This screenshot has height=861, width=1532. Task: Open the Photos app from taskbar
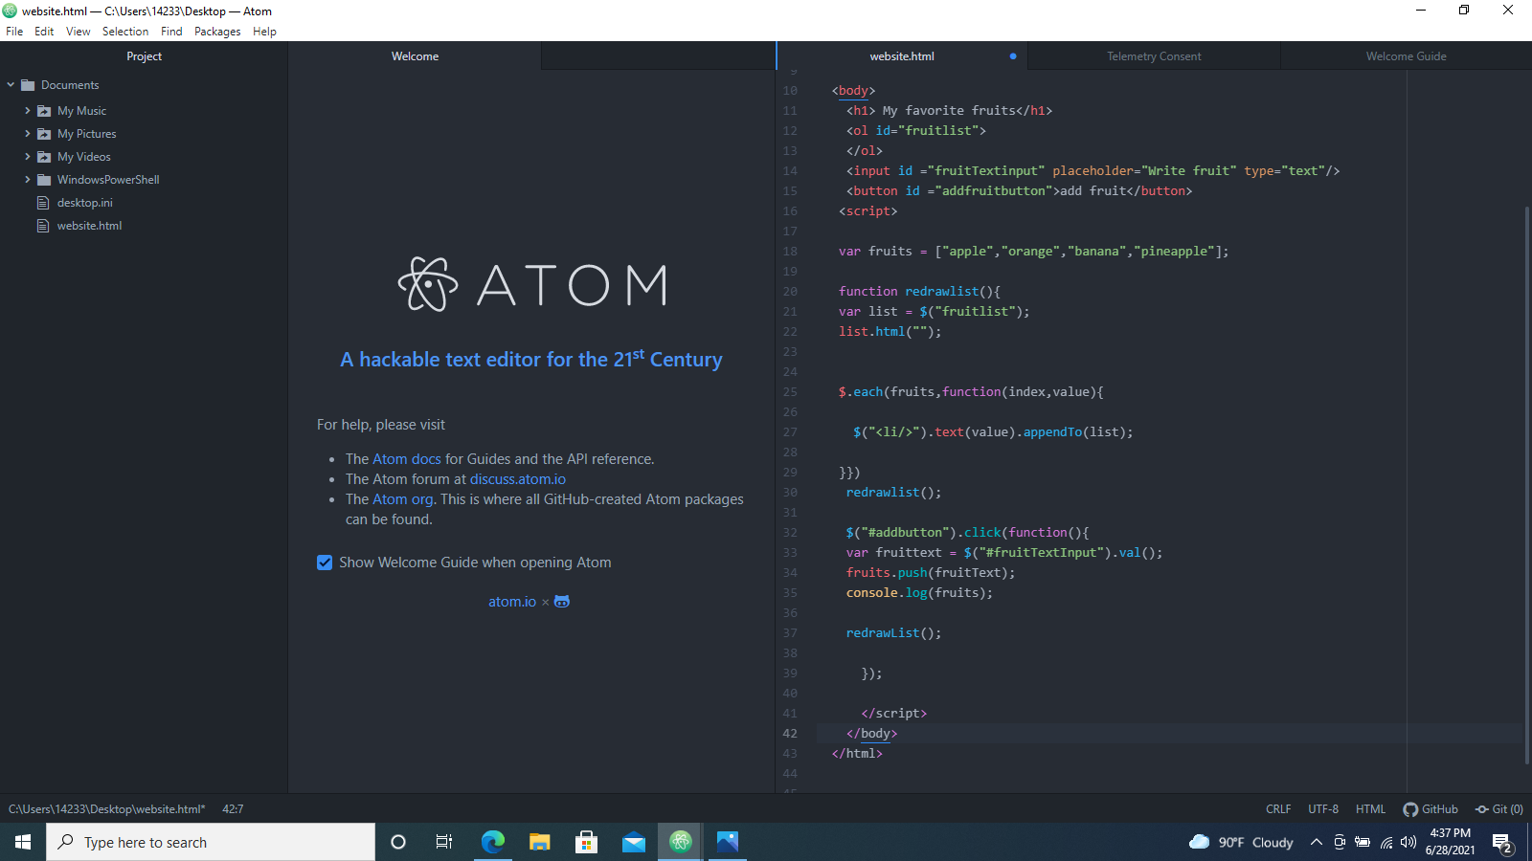728,842
